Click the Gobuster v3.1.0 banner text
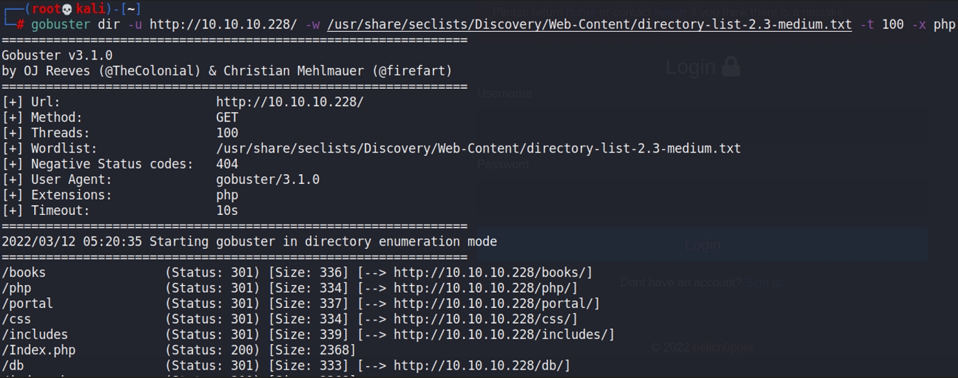958x378 pixels. click(57, 55)
